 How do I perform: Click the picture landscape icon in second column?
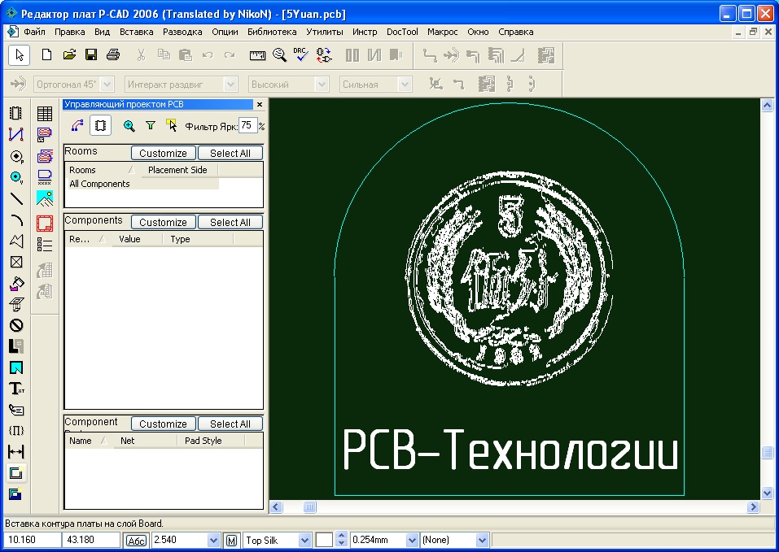pos(45,198)
